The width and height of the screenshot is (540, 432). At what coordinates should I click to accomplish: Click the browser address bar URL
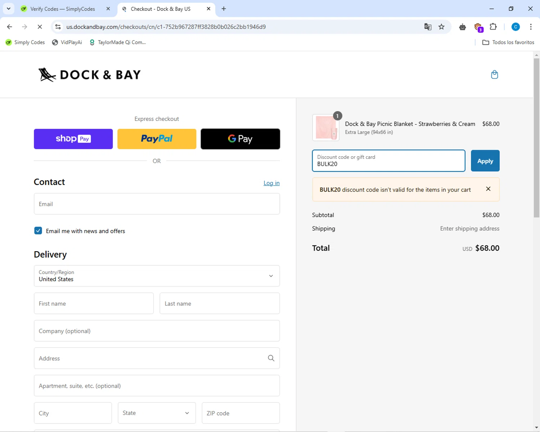click(x=166, y=27)
